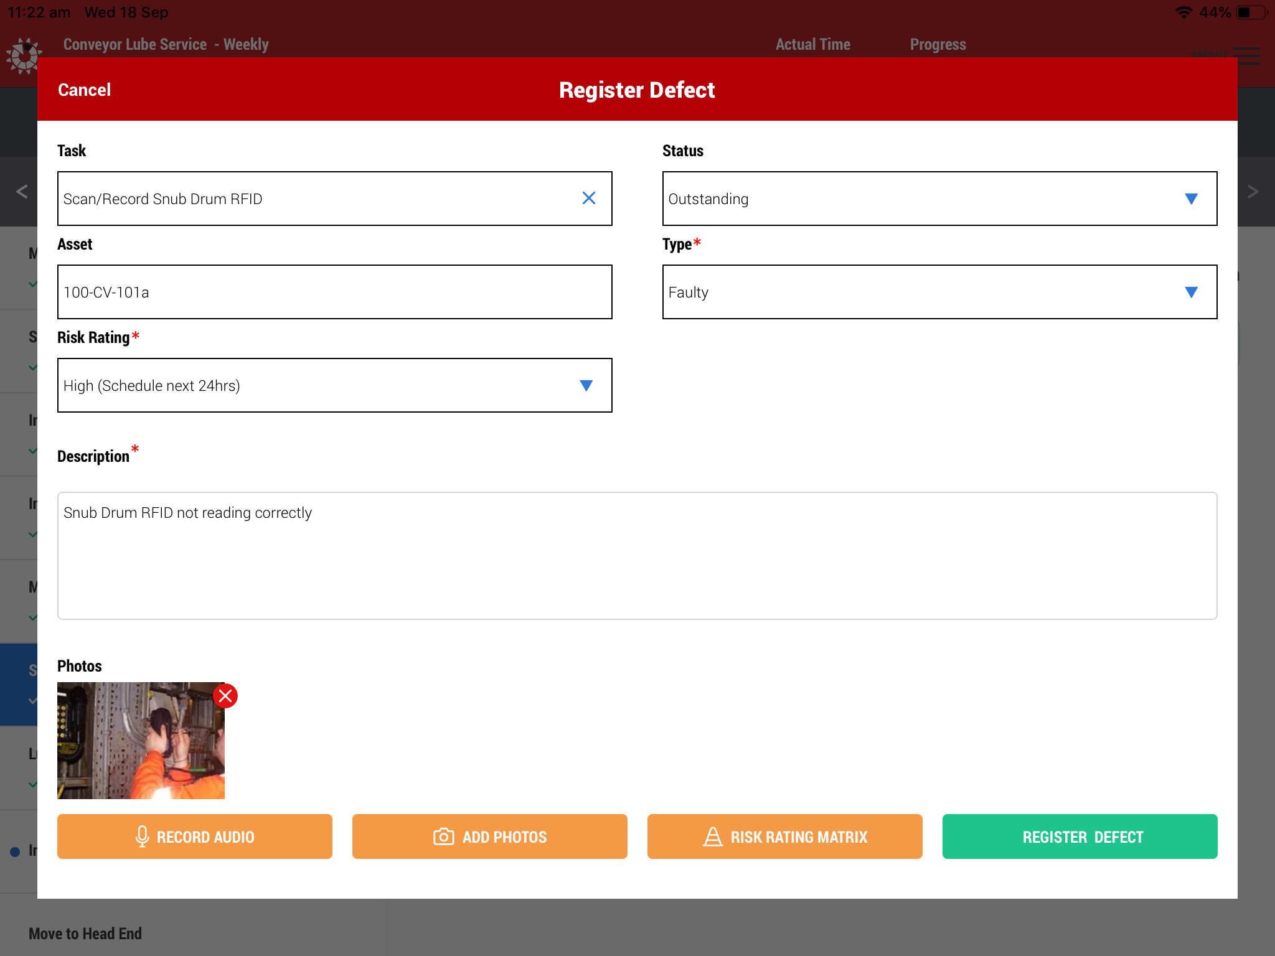The height and width of the screenshot is (956, 1275).
Task: Open the hamburger menu icon
Action: 1247,55
